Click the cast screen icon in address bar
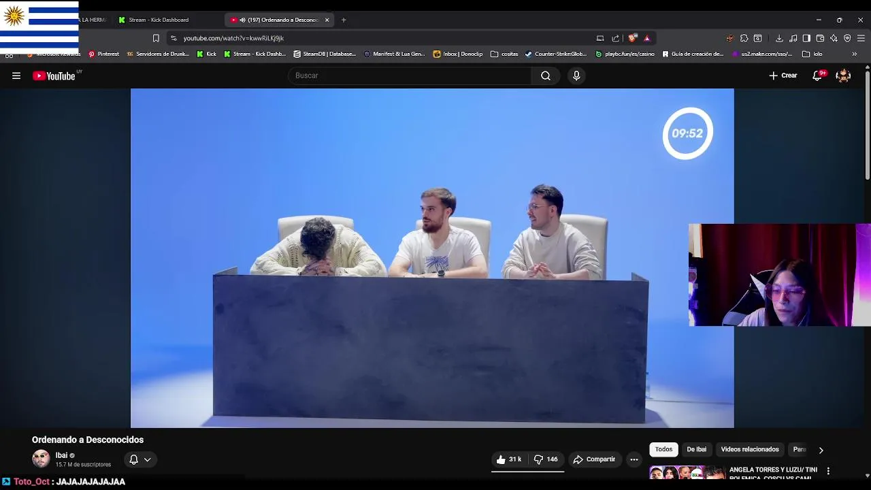871x490 pixels. pos(600,38)
